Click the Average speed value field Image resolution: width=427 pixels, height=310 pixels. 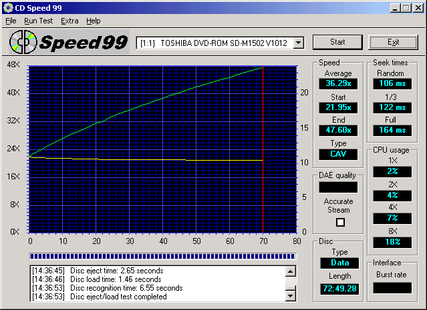point(337,83)
